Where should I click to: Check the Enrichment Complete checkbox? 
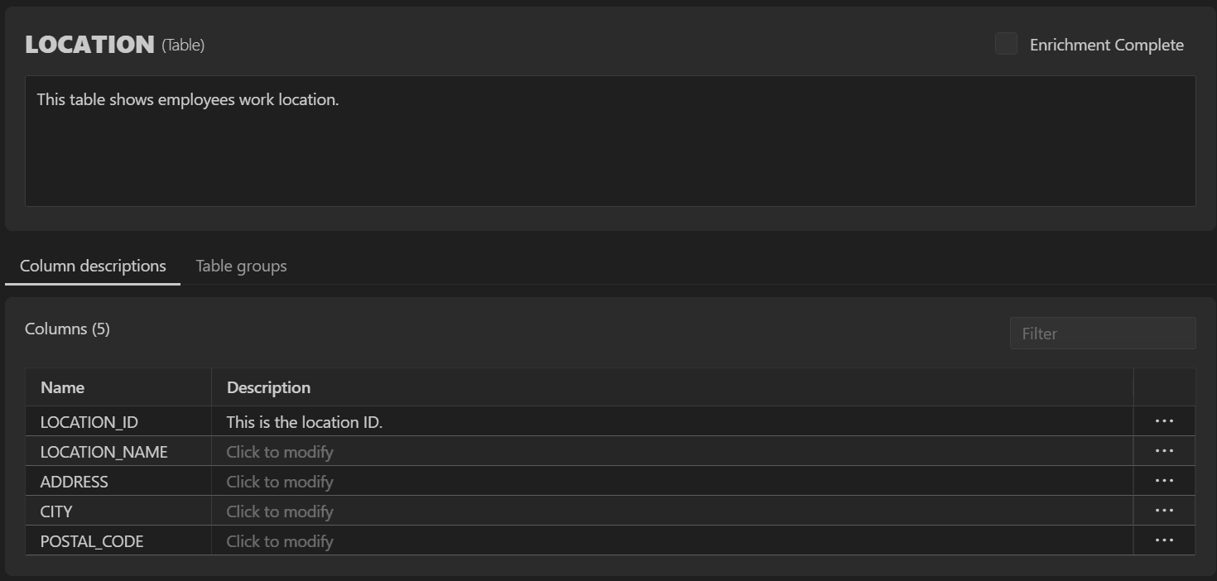(x=1006, y=44)
